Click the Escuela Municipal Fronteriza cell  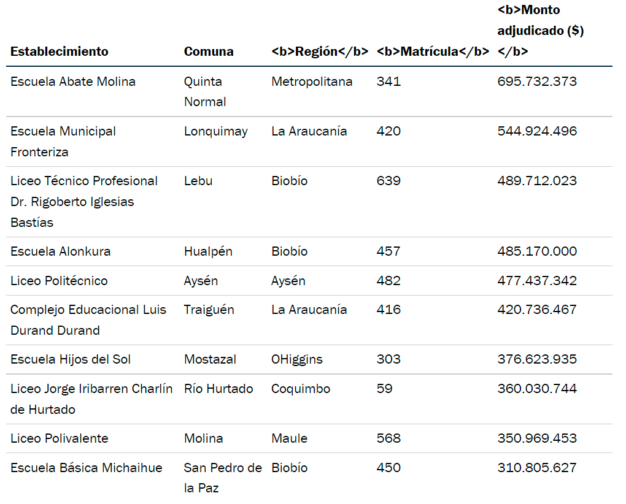click(63, 141)
